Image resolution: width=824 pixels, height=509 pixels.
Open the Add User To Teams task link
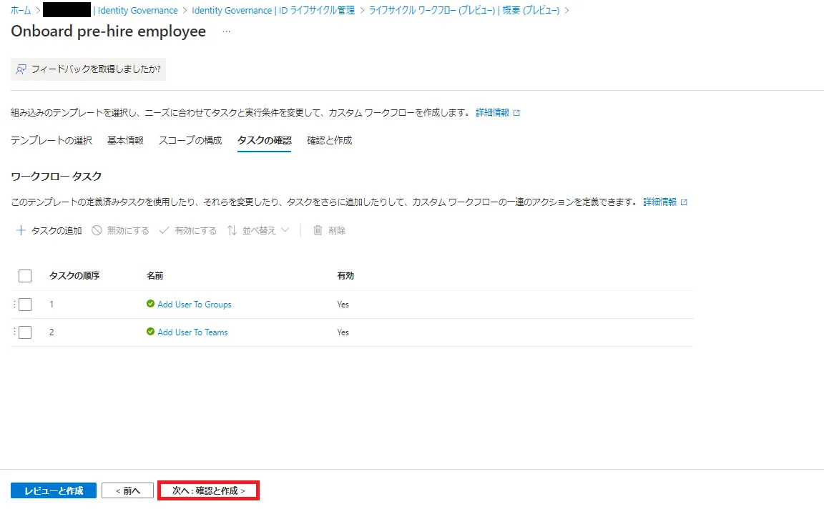tap(192, 332)
